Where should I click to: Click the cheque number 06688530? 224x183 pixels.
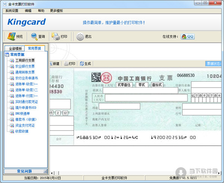click(x=186, y=75)
